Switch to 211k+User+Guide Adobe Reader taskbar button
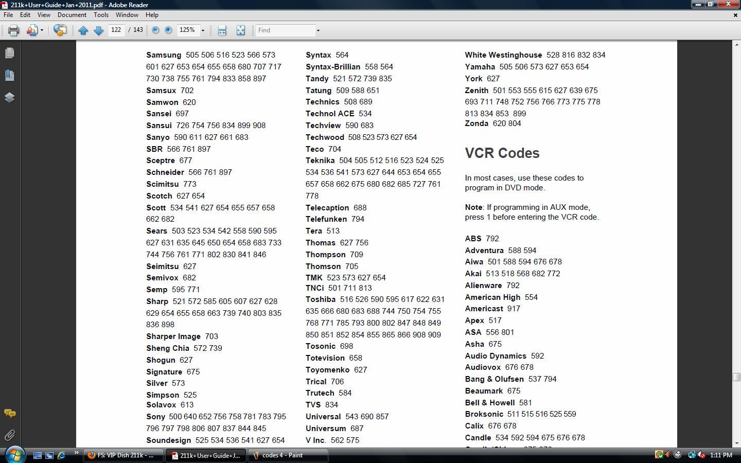Image resolution: width=741 pixels, height=463 pixels. pyautogui.click(x=206, y=455)
